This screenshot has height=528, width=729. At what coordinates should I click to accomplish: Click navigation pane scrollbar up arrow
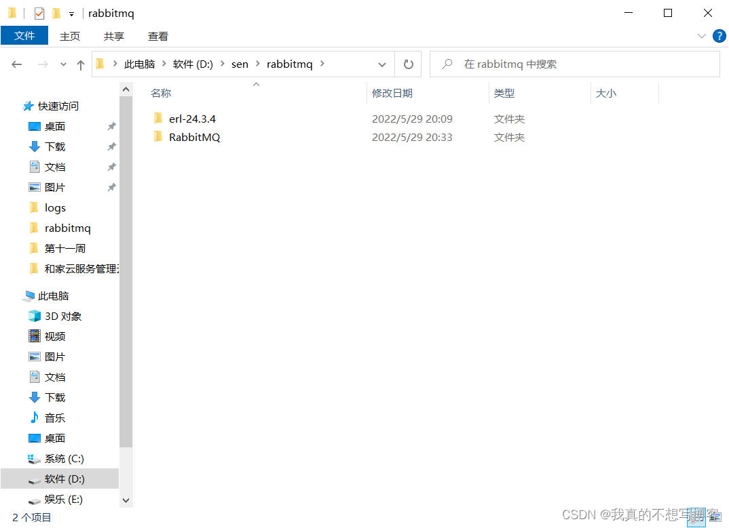tap(126, 89)
